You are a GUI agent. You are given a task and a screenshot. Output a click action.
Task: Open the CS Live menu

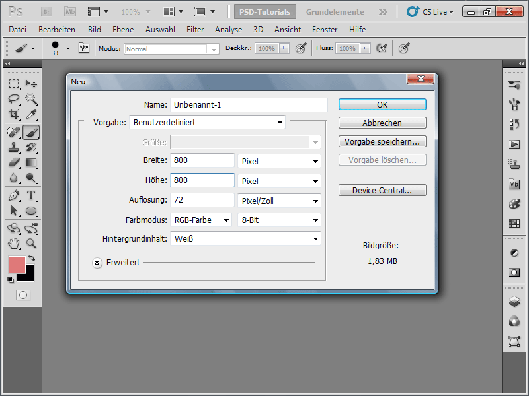click(430, 12)
